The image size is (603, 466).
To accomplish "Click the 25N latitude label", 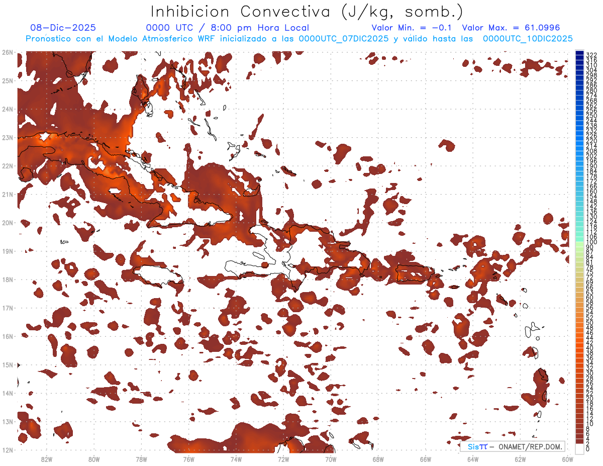I will pos(8,81).
